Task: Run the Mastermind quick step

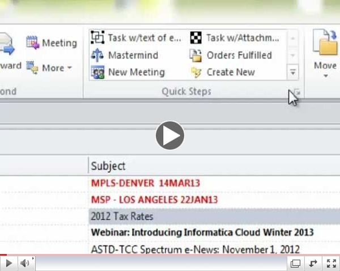Action: [x=133, y=55]
